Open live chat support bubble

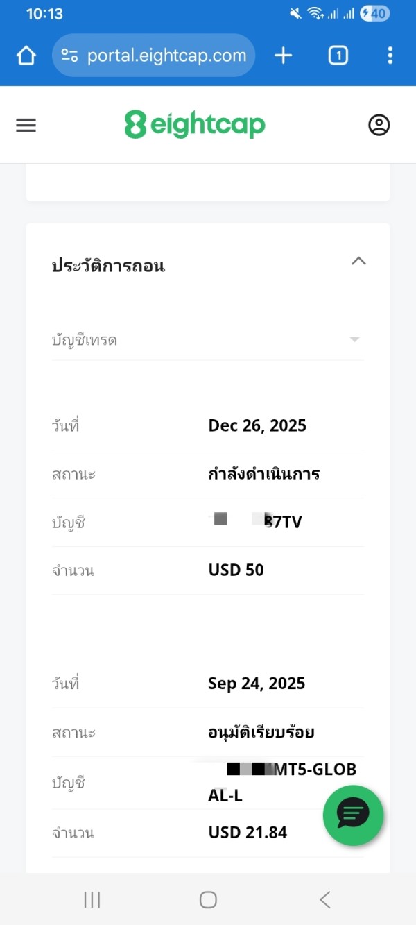pyautogui.click(x=353, y=815)
